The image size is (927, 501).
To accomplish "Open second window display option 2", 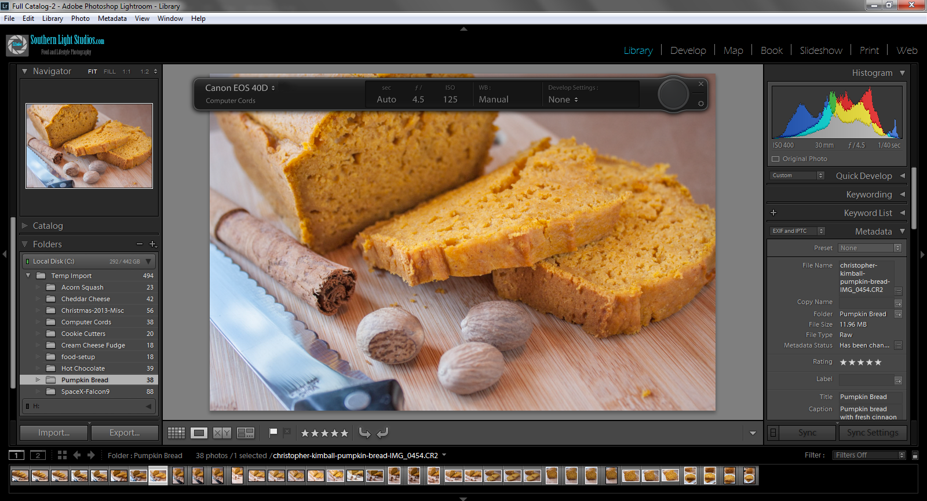I will point(38,455).
